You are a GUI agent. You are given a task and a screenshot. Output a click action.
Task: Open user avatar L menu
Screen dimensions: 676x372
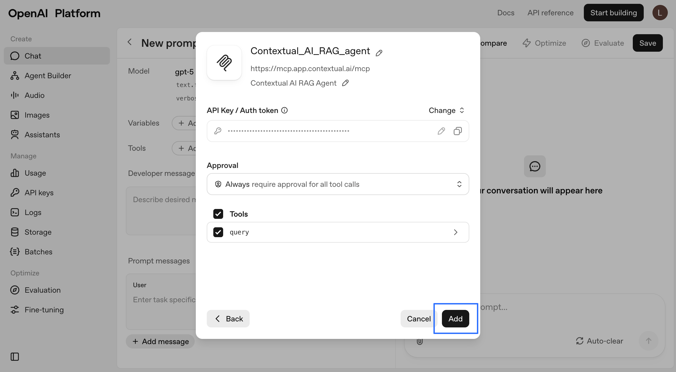click(660, 13)
